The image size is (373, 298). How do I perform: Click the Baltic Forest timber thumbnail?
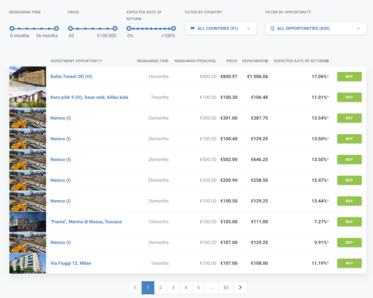tap(28, 76)
